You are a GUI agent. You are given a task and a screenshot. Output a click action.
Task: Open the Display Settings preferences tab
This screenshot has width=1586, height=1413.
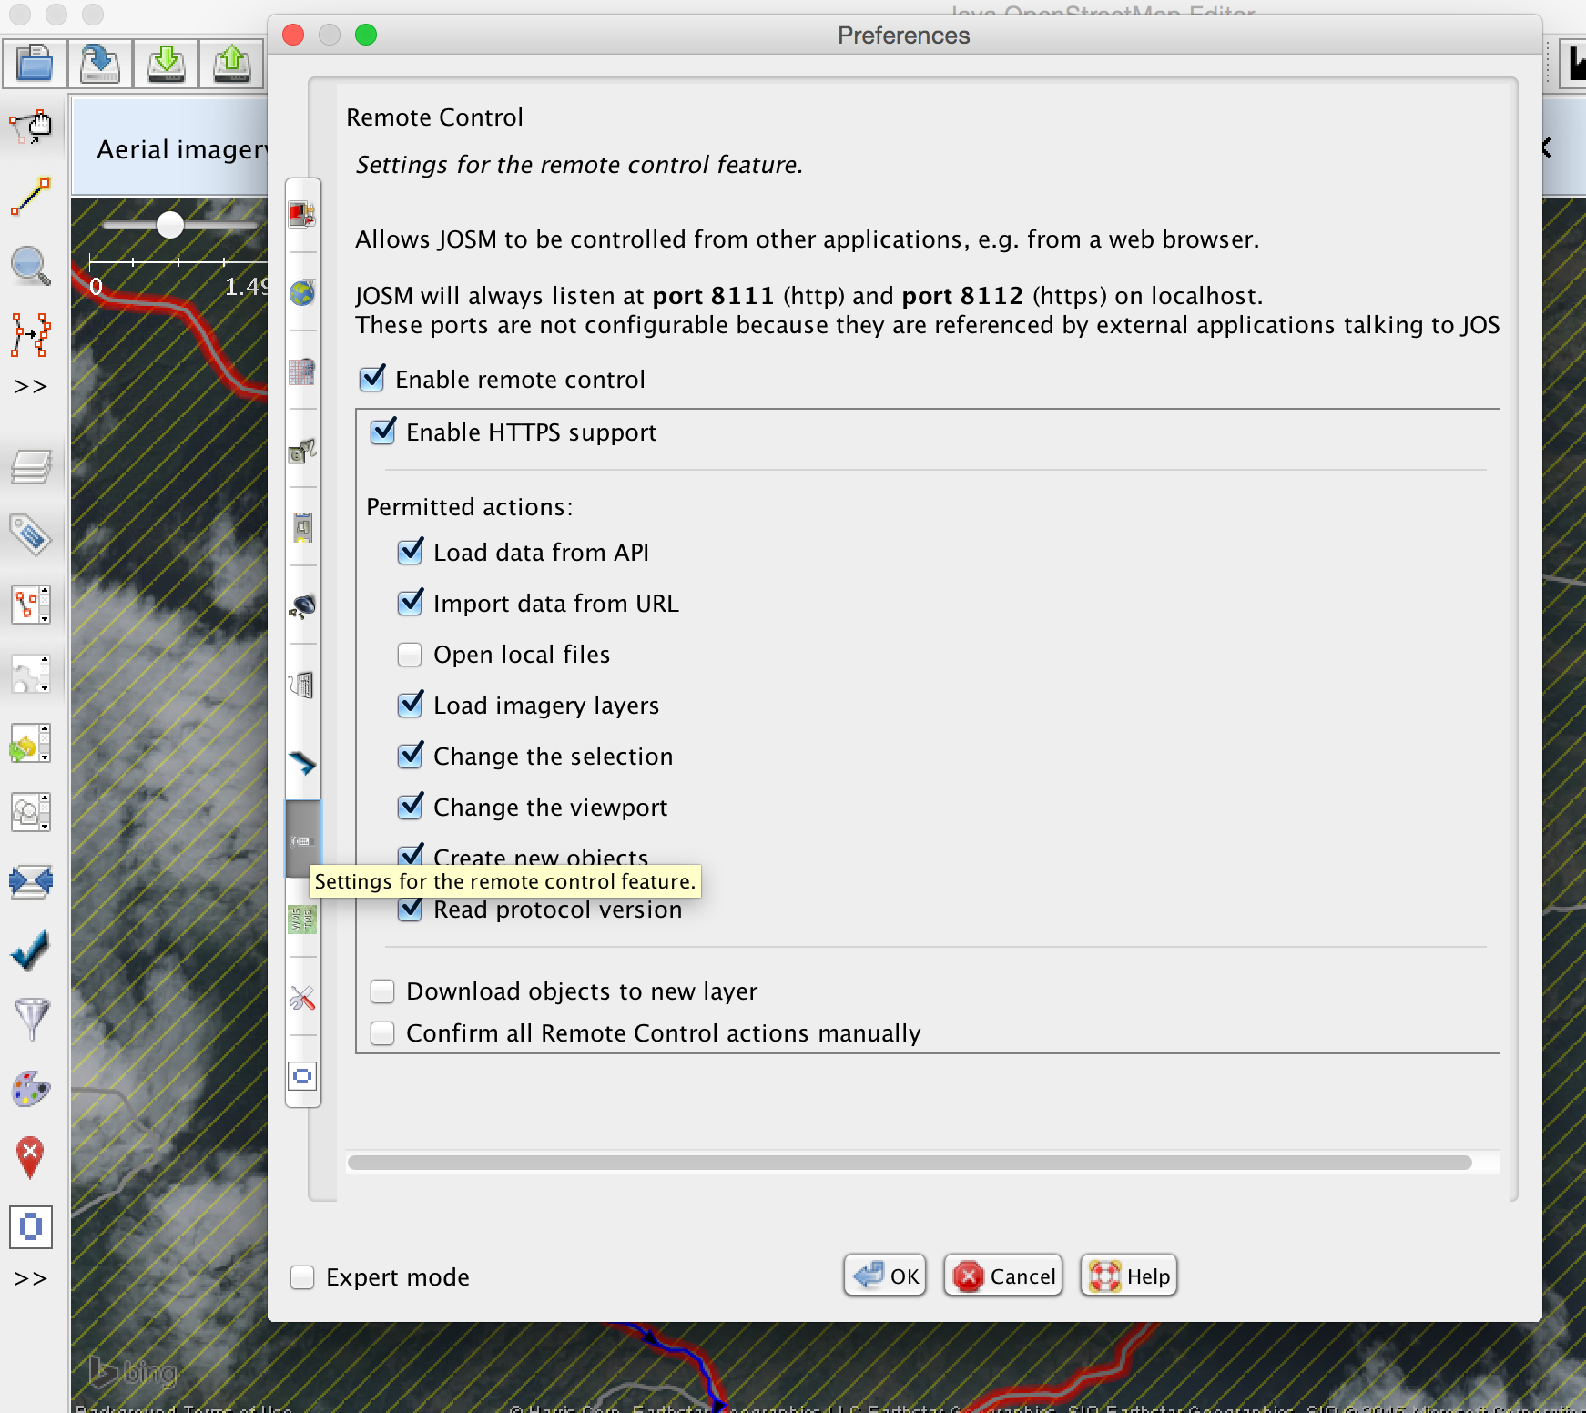302,215
